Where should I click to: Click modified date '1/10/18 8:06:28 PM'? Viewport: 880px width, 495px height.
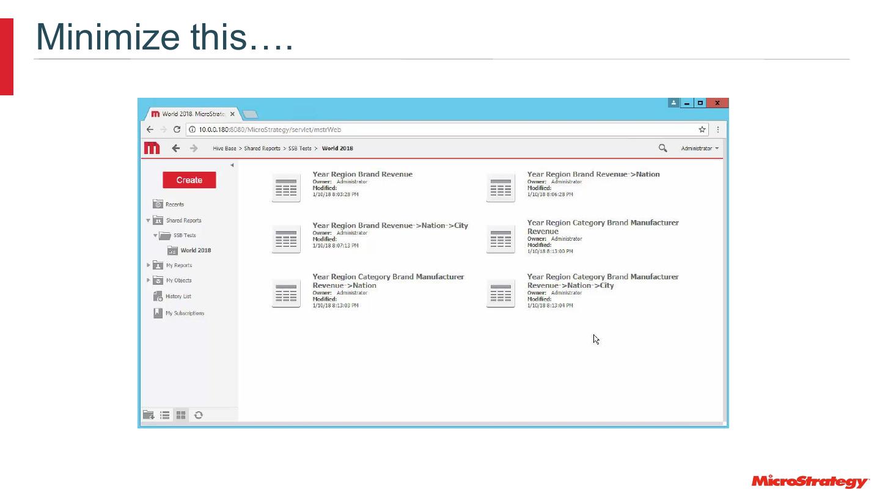point(550,194)
